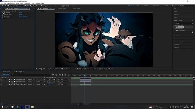
Task: Open blending mode dropdown for Adjustment Layer 1
Action: click(x=30, y=81)
